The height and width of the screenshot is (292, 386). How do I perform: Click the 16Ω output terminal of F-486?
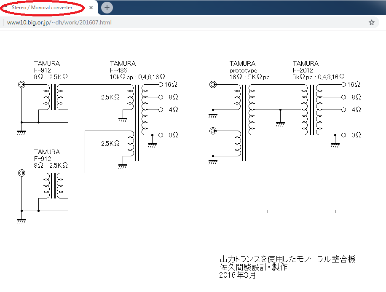pyautogui.click(x=161, y=84)
